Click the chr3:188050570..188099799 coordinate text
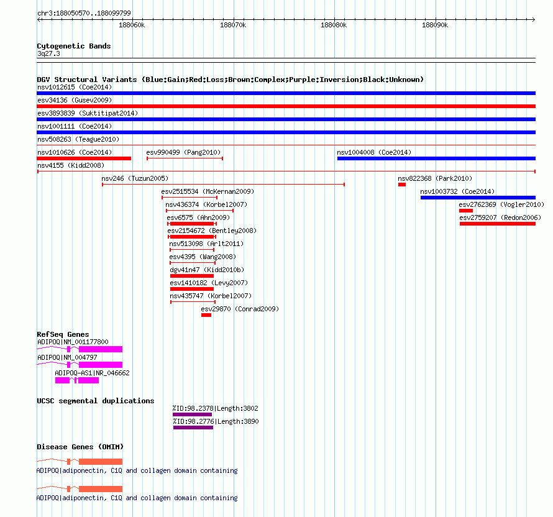 84,13
